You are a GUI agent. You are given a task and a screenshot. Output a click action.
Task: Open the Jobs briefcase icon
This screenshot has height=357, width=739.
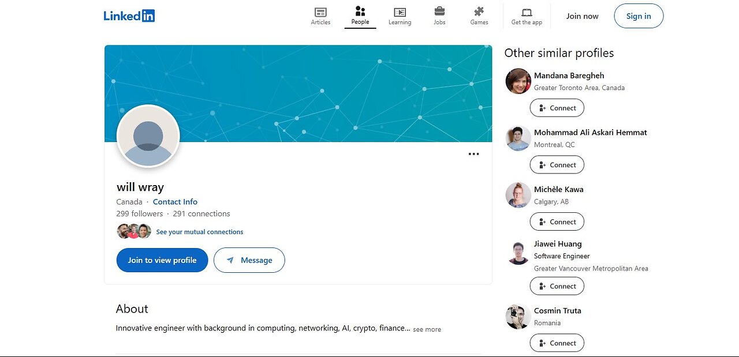pos(439,12)
